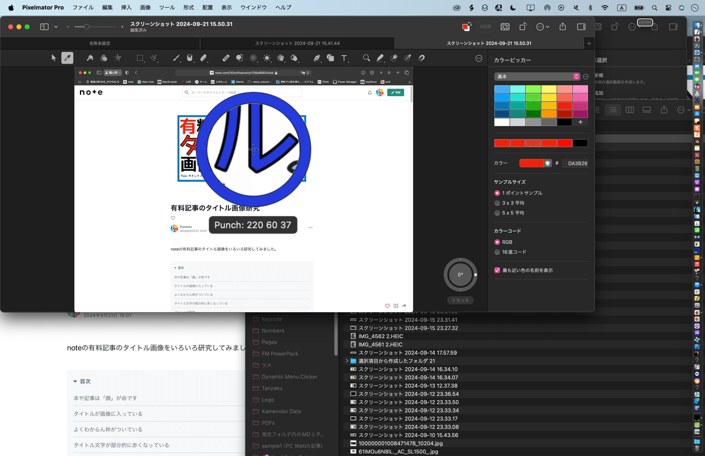The height and width of the screenshot is (456, 705).
Task: Select 16進コード color code option
Action: pyautogui.click(x=498, y=252)
